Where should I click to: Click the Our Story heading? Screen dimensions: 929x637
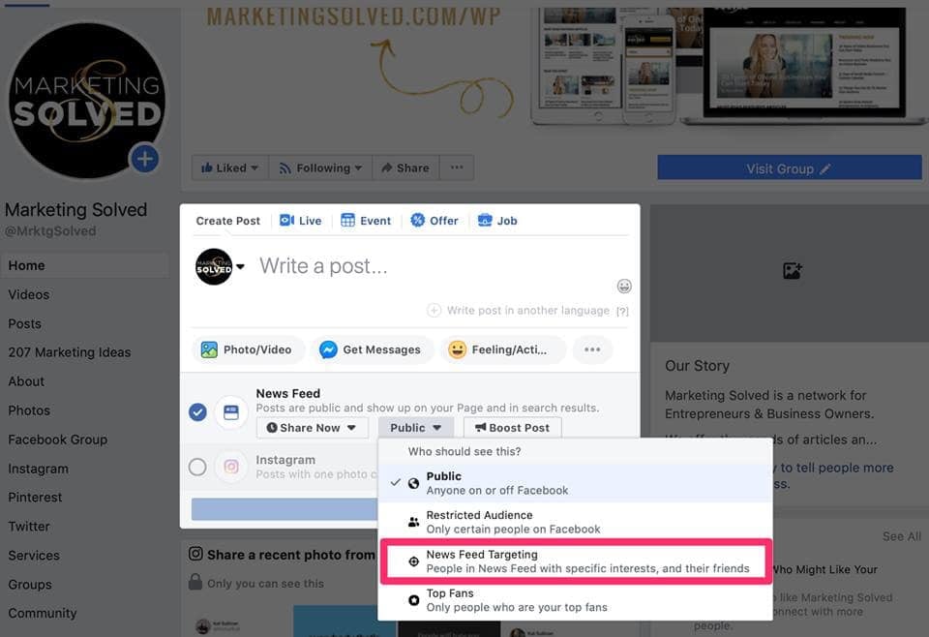click(698, 366)
